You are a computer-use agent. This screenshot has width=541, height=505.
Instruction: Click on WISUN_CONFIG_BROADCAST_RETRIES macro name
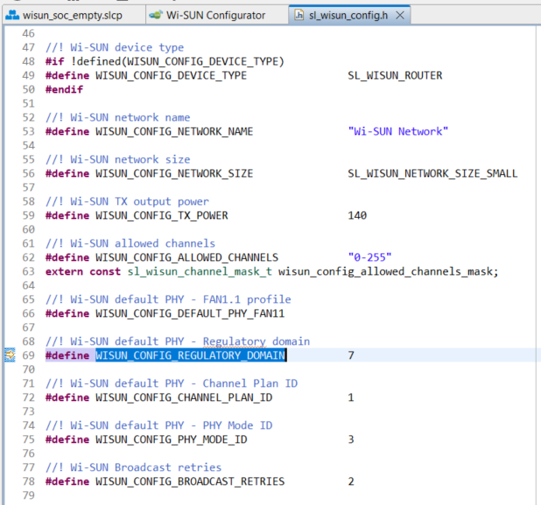190,481
